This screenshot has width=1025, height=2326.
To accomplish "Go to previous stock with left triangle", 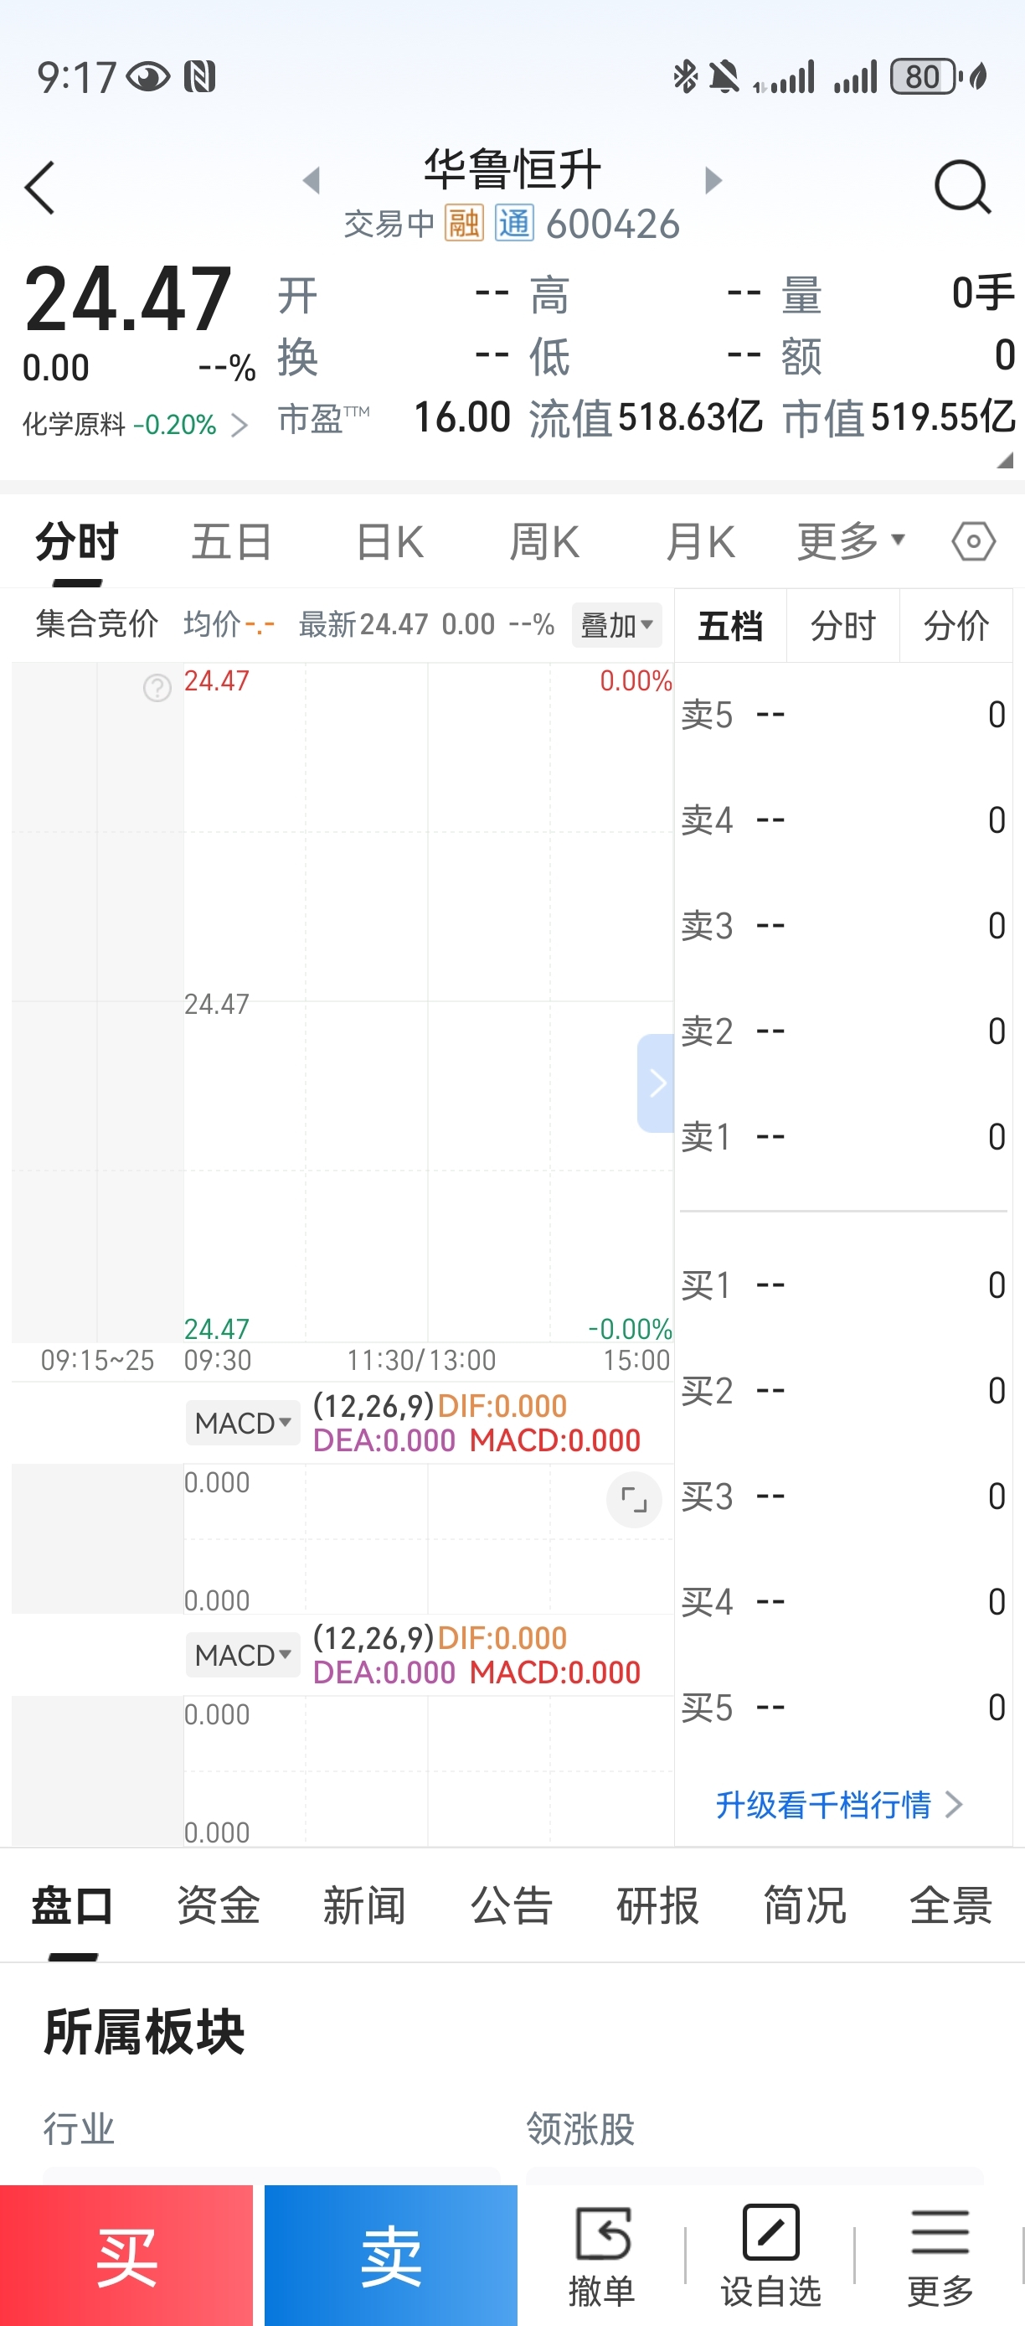I will point(312,181).
